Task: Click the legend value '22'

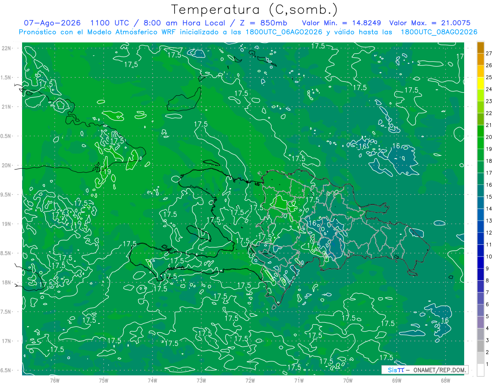Action: pos(489,113)
